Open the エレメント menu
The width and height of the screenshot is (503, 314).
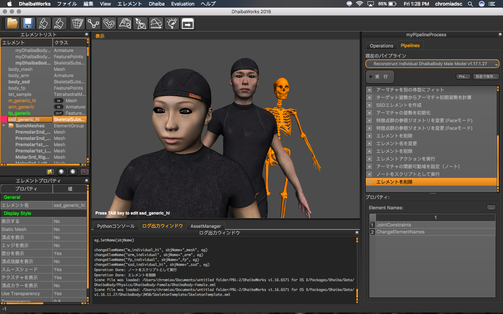point(130,4)
